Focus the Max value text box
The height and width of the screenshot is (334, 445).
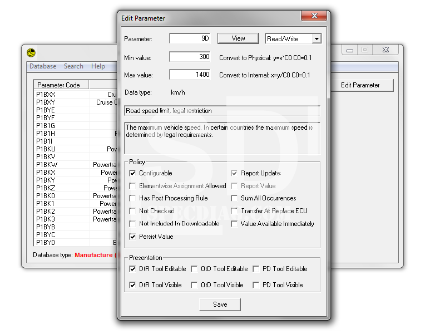(190, 75)
